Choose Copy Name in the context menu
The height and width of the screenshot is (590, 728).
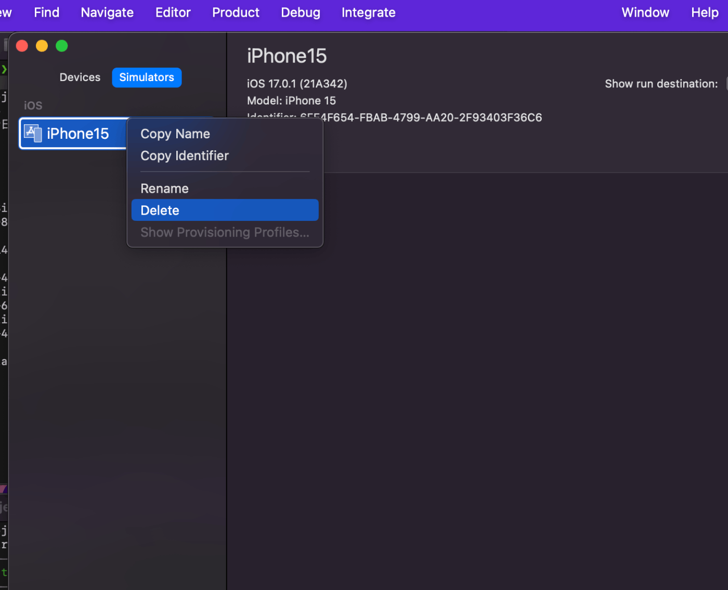coord(225,134)
